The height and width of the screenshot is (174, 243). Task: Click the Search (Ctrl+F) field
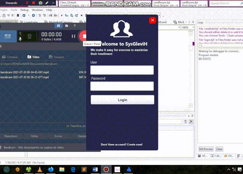[226, 3]
